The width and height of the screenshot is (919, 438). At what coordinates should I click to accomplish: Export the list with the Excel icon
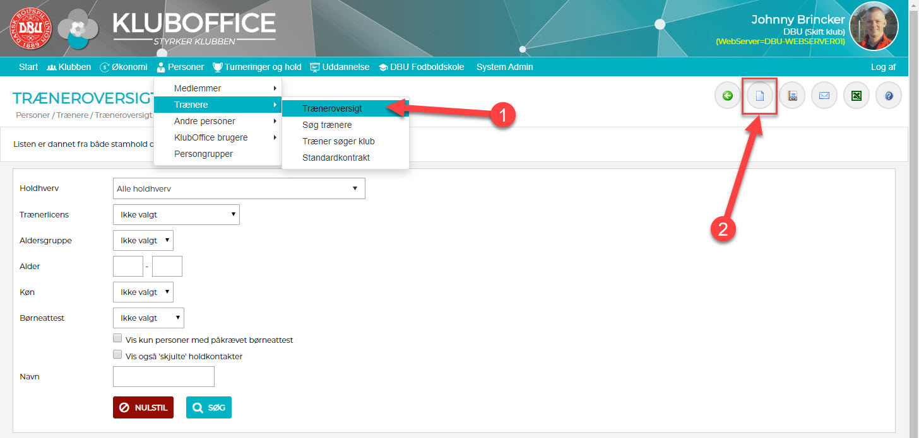[857, 96]
